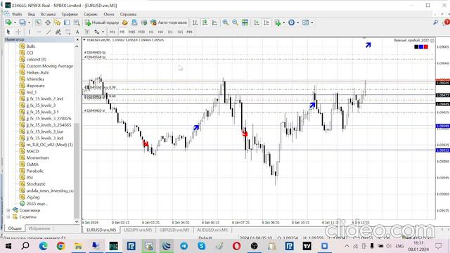
Task: Click the Авто-торговля button
Action: coord(169,22)
